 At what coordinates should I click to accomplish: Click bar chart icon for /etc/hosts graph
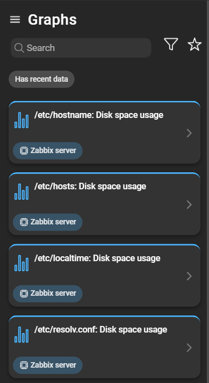(x=21, y=191)
